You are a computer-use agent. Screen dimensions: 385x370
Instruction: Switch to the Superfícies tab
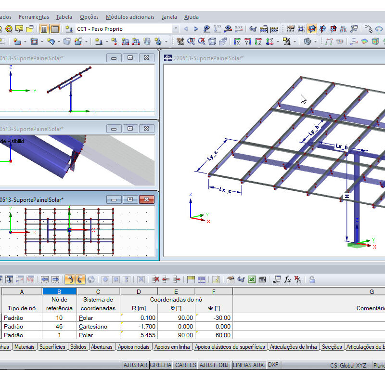click(x=52, y=347)
